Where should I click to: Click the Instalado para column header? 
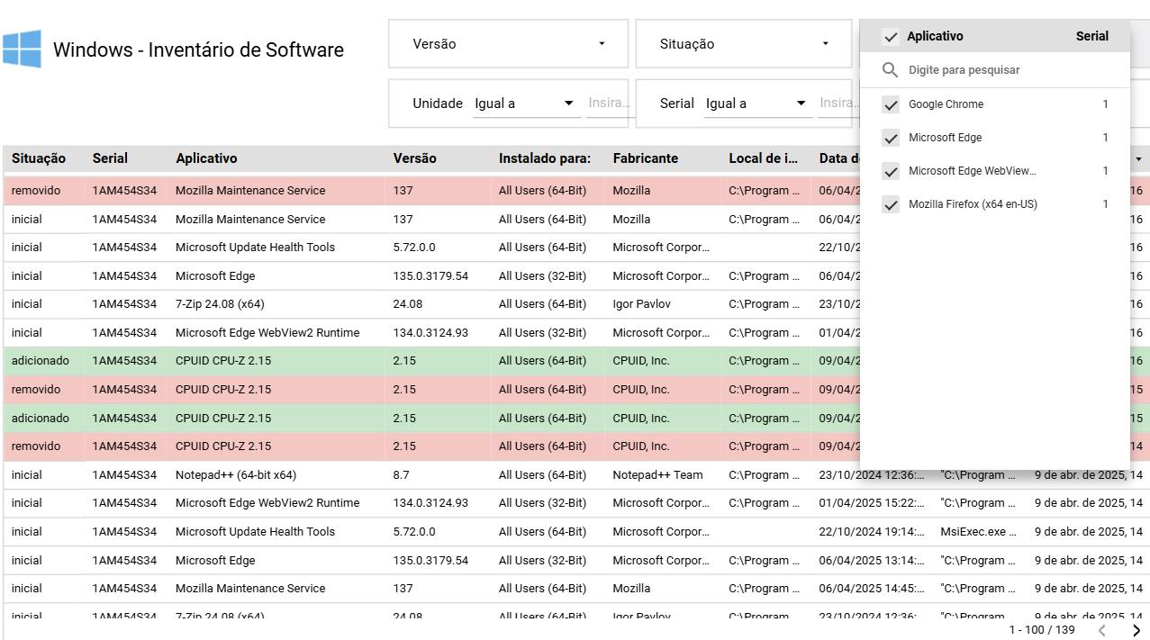(x=544, y=158)
